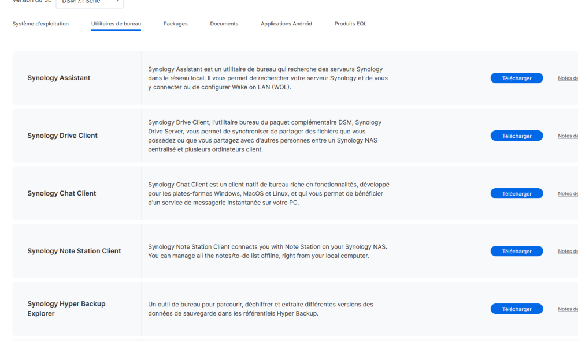Click the Synology Note Station Client name
Viewport: 578px width, 341px height.
click(74, 251)
